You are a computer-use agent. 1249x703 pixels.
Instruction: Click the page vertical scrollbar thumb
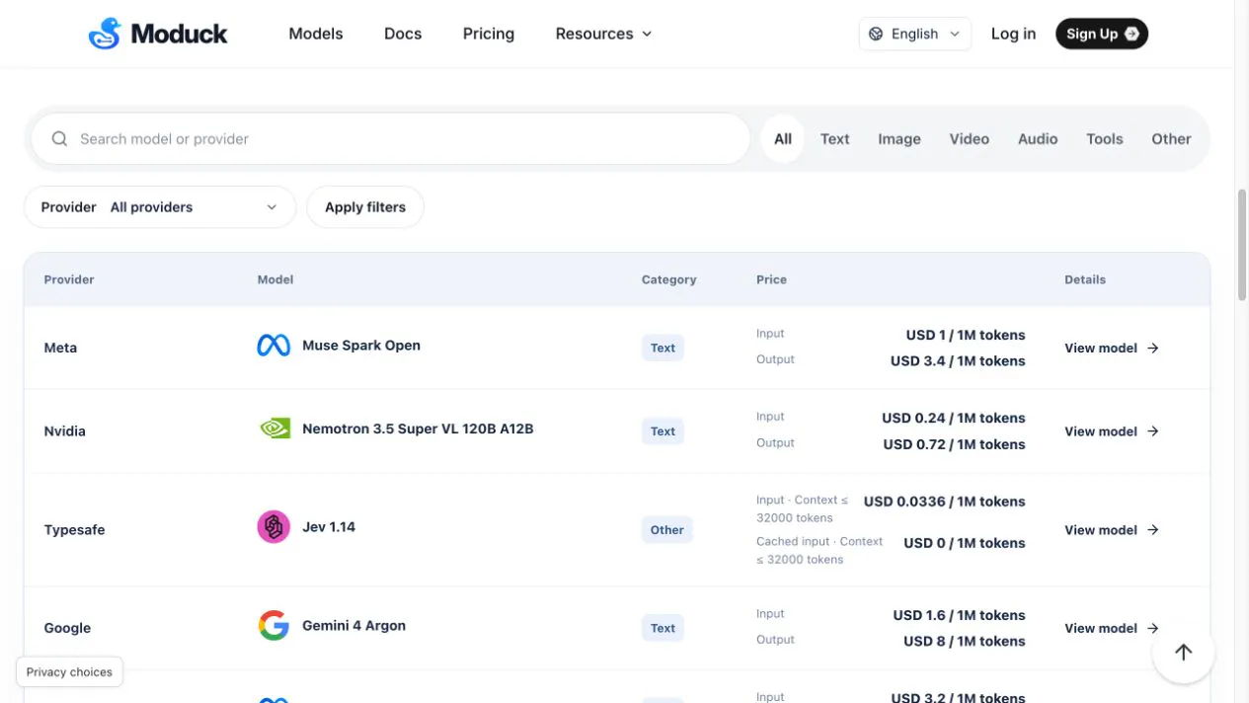pyautogui.click(x=1242, y=245)
